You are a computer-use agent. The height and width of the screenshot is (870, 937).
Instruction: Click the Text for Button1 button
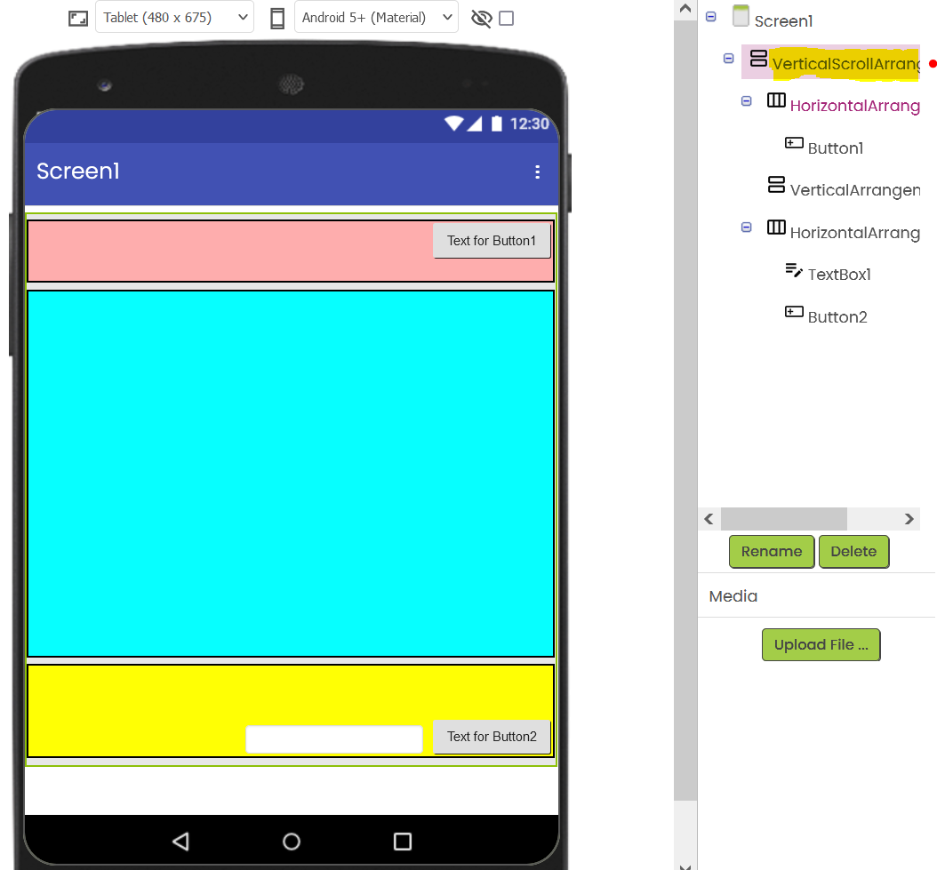[x=492, y=241]
